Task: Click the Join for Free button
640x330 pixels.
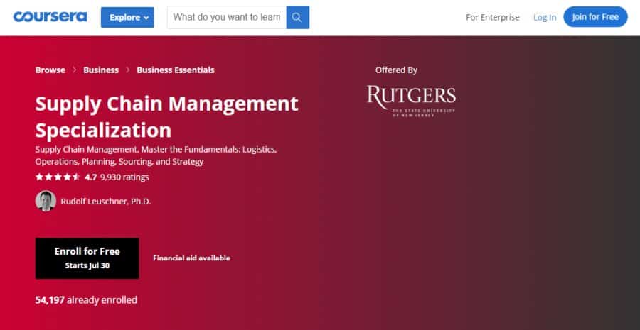Action: (x=595, y=17)
